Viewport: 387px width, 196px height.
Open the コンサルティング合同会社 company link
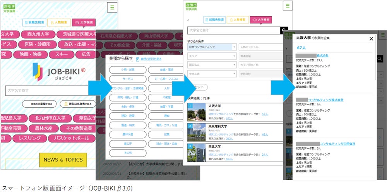coord(337,144)
